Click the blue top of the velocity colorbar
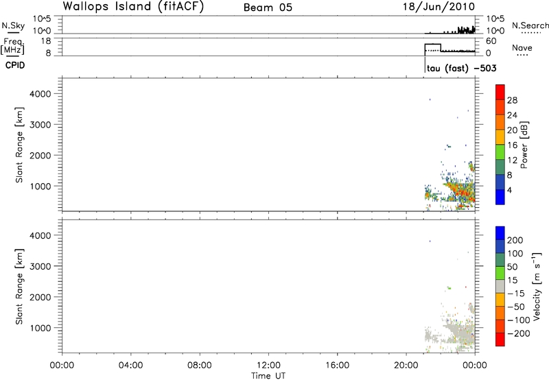Screen dimensions: 549x380 [500, 233]
